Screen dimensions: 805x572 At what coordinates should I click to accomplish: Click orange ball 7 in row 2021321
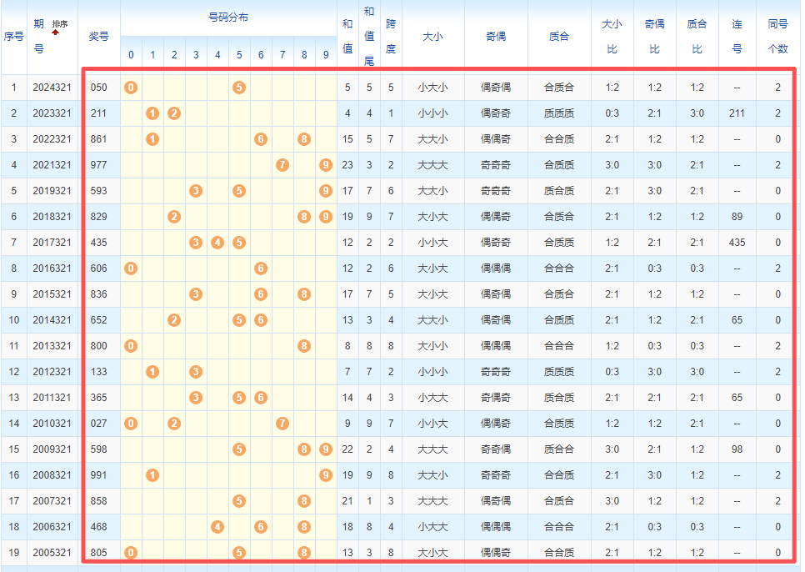tap(282, 165)
